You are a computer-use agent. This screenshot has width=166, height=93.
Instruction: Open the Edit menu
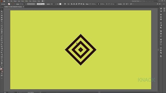point(11,1)
